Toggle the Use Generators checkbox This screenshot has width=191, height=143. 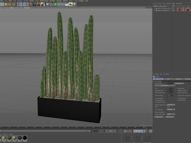[x=167, y=100]
